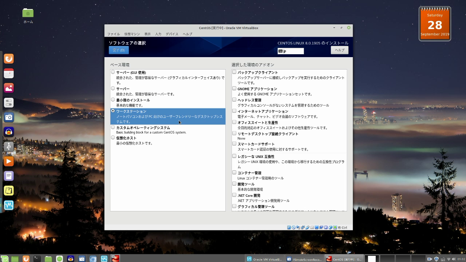This screenshot has height=262, width=466.
Task: Enable スマートカードサポート checkbox
Action: pos(234,144)
